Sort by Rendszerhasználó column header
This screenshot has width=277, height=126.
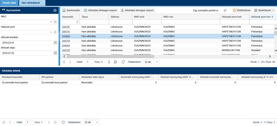(20, 77)
